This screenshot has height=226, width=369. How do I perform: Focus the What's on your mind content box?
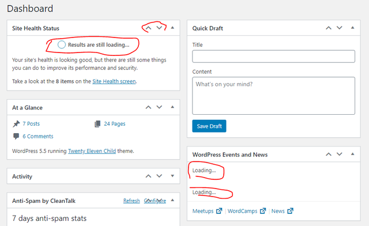pyautogui.click(x=273, y=96)
